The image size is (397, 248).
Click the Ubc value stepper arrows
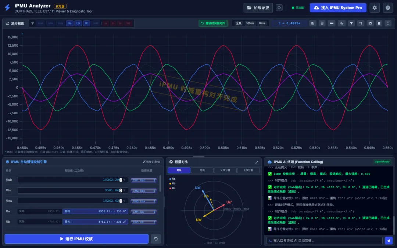[x=121, y=190]
